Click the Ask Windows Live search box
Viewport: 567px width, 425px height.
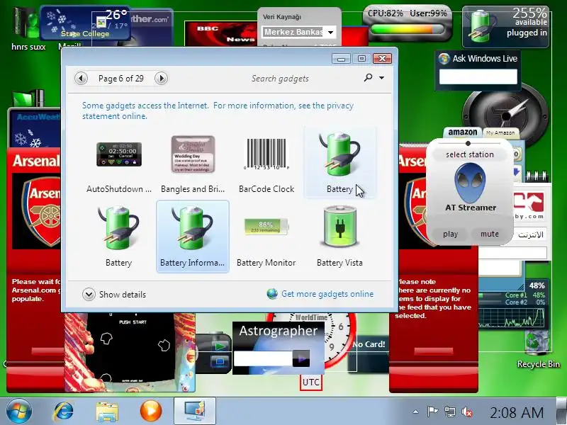[x=478, y=76]
